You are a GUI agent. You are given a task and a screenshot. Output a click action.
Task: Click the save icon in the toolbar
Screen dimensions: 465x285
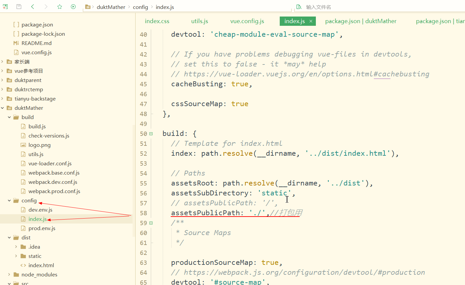coord(19,7)
